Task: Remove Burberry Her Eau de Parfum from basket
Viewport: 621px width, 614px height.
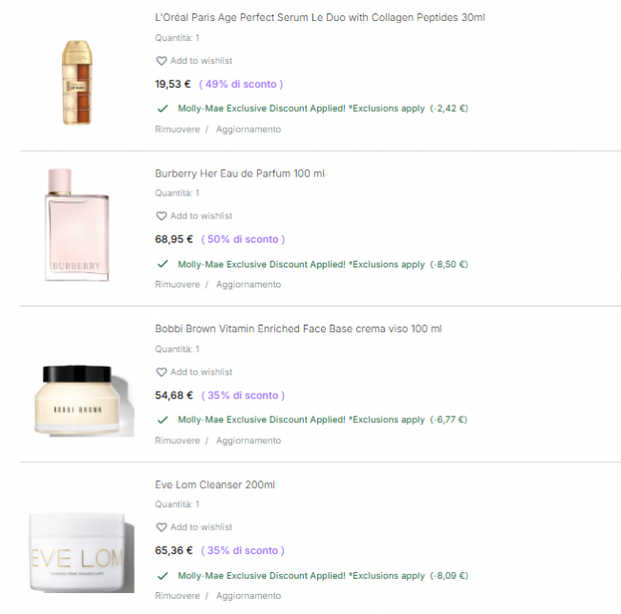Action: [x=178, y=285]
